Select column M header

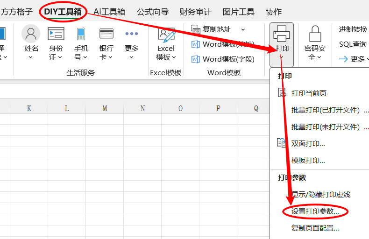pyautogui.click(x=105, y=108)
